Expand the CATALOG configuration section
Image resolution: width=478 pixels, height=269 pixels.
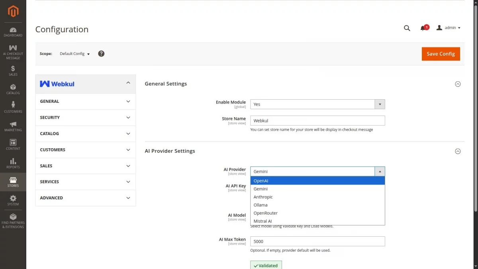(x=86, y=134)
